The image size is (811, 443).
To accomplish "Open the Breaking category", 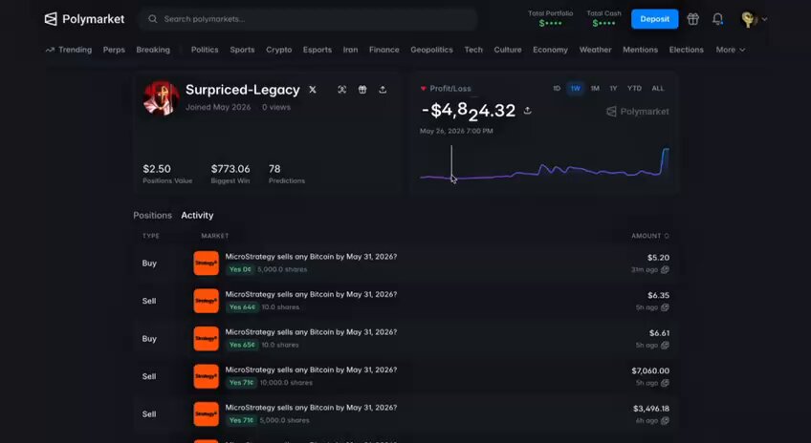I will (x=153, y=50).
